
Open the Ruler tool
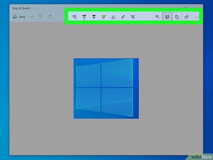[123, 17]
